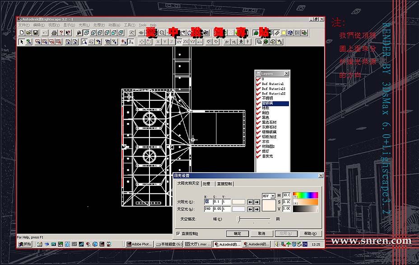Choose the Select arrow tool
Viewport: 419px width, 265px height.
[22, 42]
